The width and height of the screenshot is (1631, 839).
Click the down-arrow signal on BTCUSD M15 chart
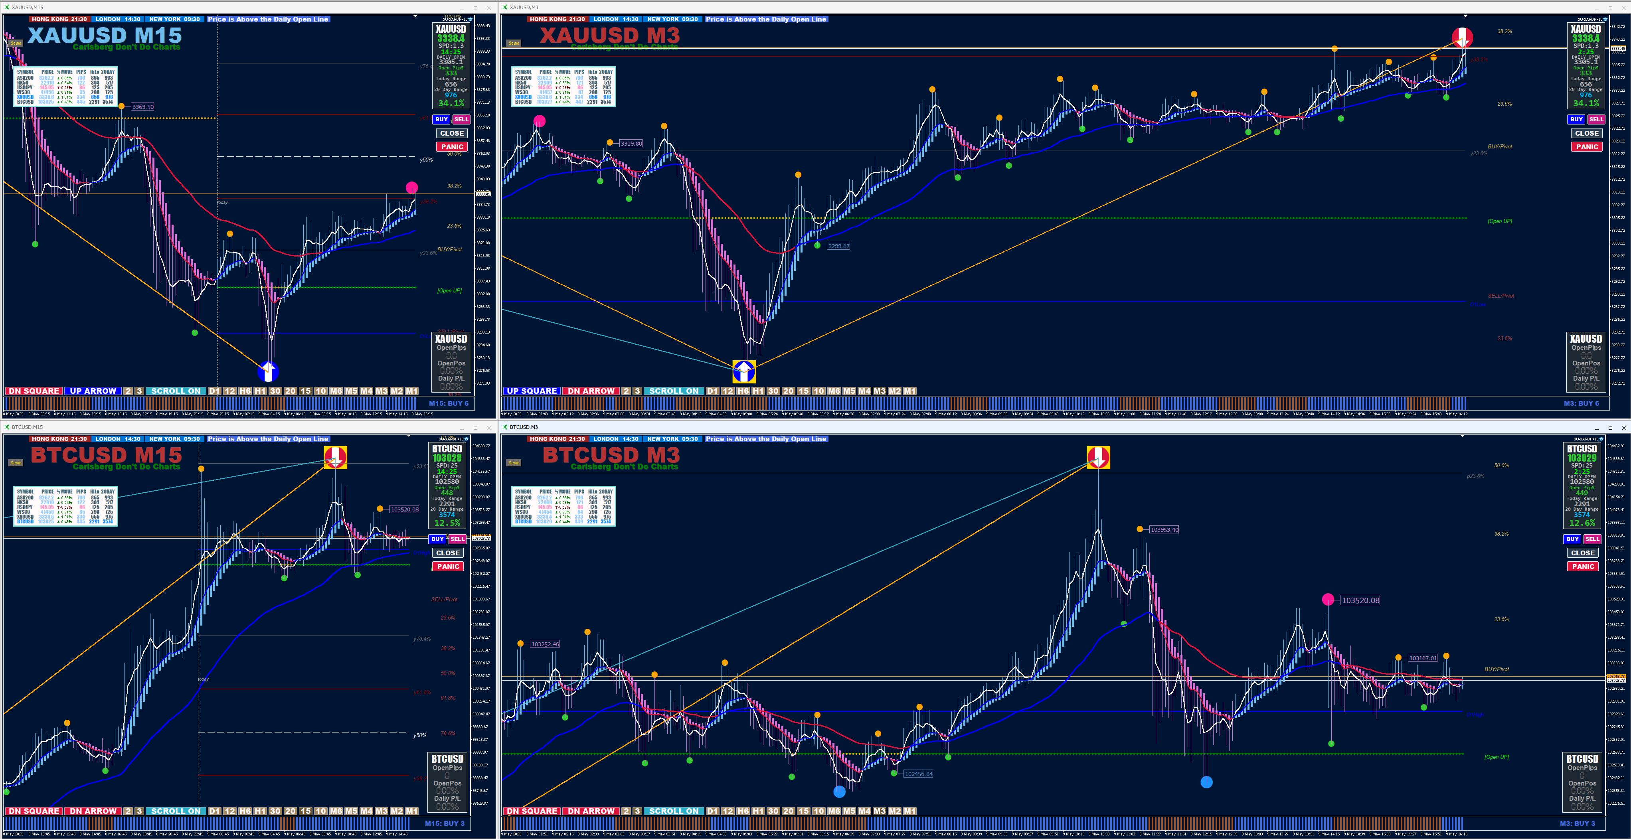pyautogui.click(x=335, y=458)
